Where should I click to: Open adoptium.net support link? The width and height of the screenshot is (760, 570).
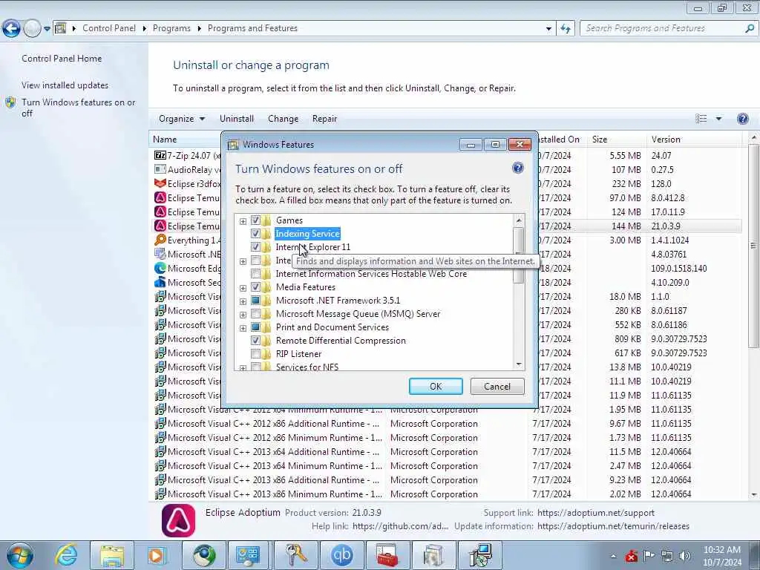pyautogui.click(x=596, y=513)
